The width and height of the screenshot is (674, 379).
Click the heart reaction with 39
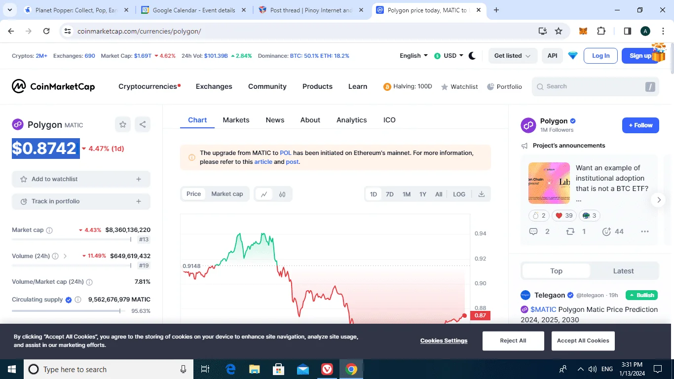coord(564,216)
